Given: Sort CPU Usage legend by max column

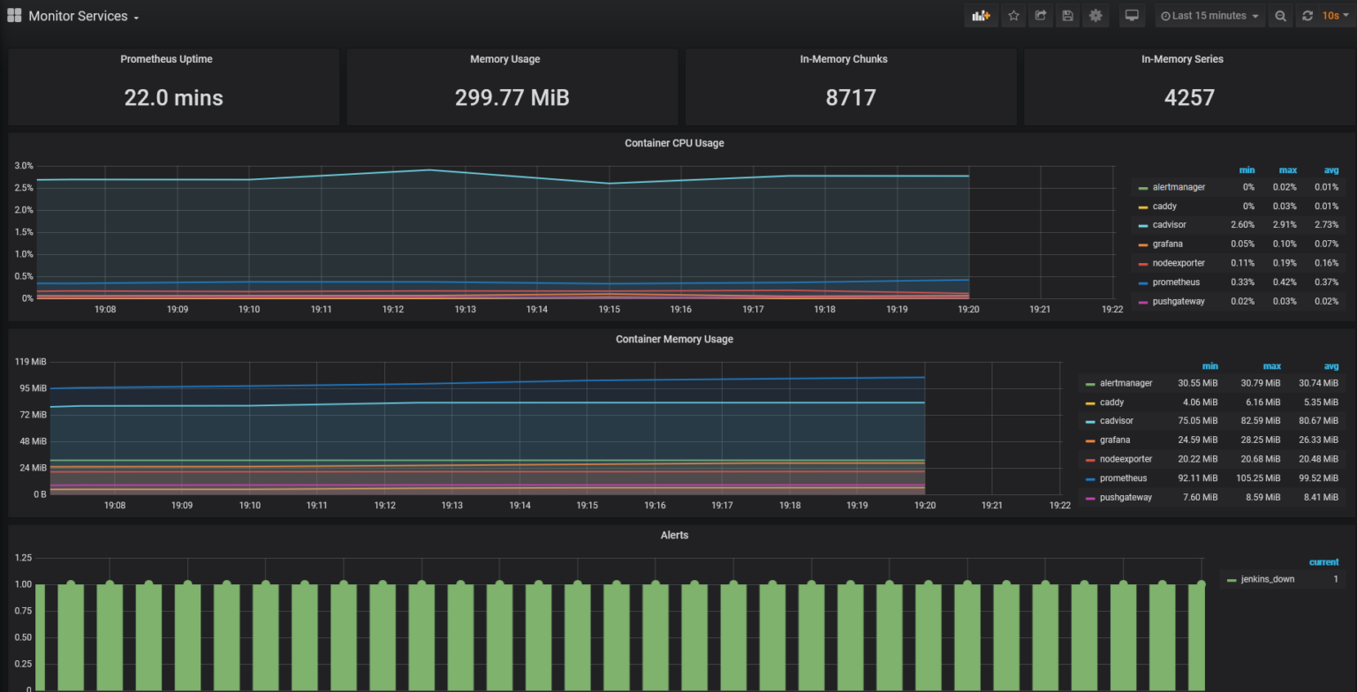Looking at the screenshot, I should [1287, 170].
